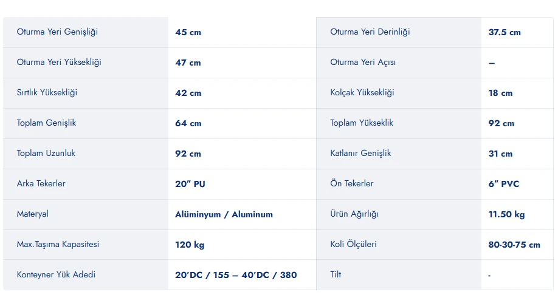Select the "31 cm" folded width value

(x=500, y=154)
